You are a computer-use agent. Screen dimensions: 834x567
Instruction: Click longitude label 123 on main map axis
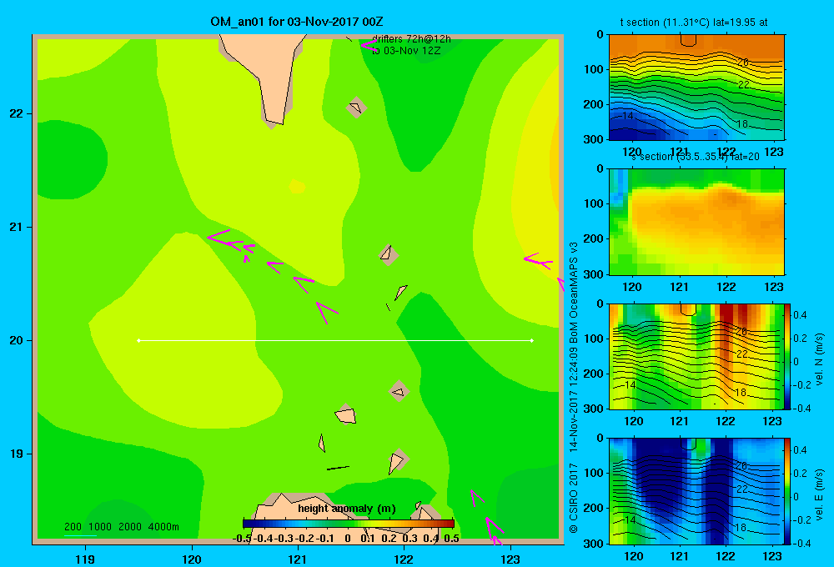pyautogui.click(x=510, y=559)
